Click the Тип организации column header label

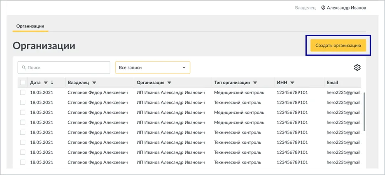(x=232, y=83)
